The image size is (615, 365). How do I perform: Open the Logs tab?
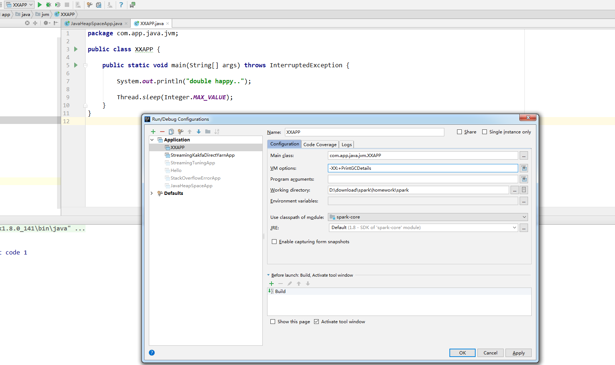[x=347, y=144]
